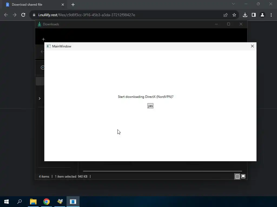
Task: Click the MainWindow app taskbar icon
Action: [x=73, y=202]
